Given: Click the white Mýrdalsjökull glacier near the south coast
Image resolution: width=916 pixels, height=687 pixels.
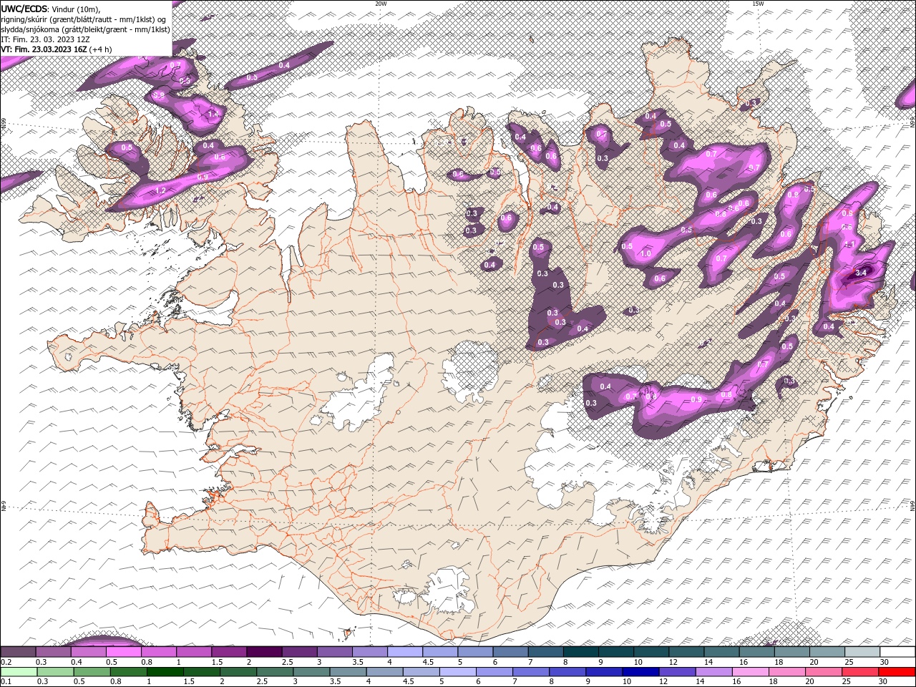Looking at the screenshot, I should (449, 590).
